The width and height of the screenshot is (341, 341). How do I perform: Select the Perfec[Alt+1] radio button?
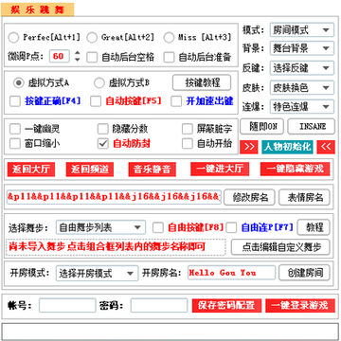click(13, 38)
